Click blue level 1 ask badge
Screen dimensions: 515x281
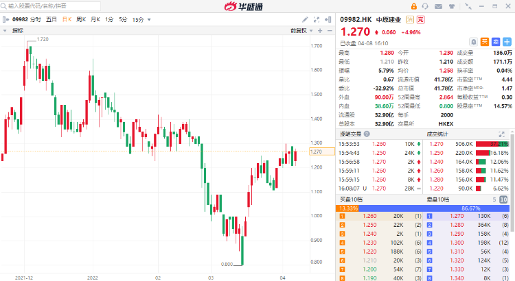429,216
